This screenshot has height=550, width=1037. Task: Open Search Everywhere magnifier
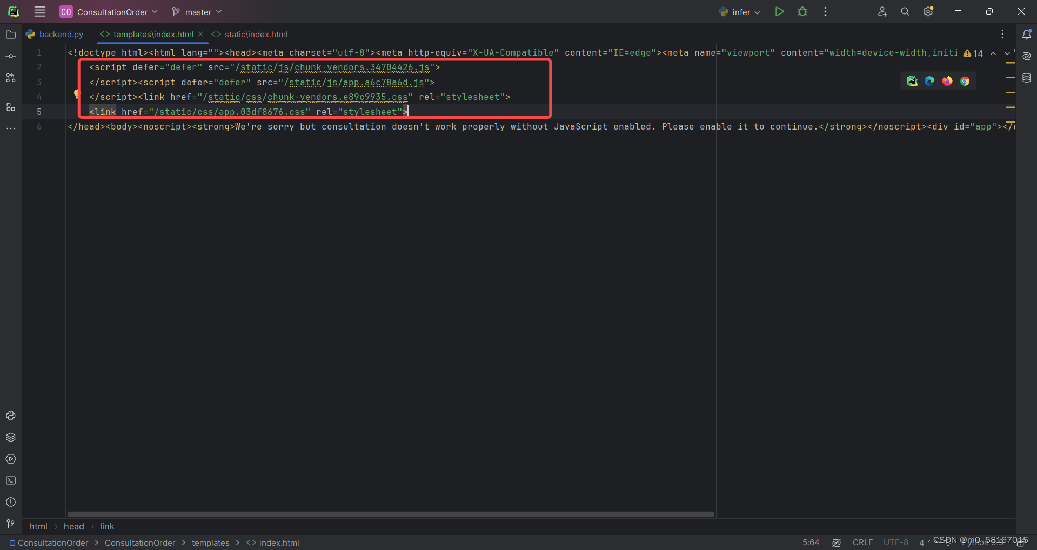click(x=905, y=11)
